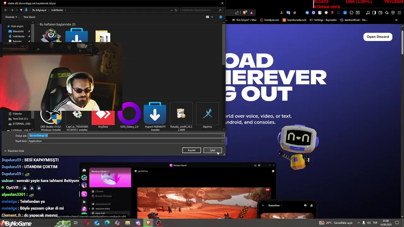Click the Dosya adı filename field
The width and height of the screenshot is (404, 227).
tap(125, 136)
